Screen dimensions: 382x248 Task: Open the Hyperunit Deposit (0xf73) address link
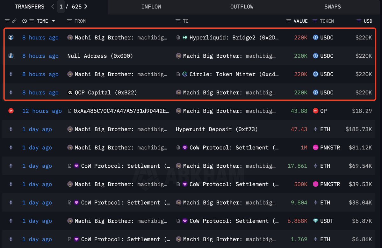pos(217,129)
